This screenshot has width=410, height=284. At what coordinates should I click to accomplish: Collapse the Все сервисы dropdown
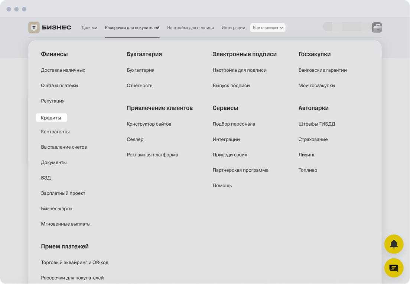268,28
